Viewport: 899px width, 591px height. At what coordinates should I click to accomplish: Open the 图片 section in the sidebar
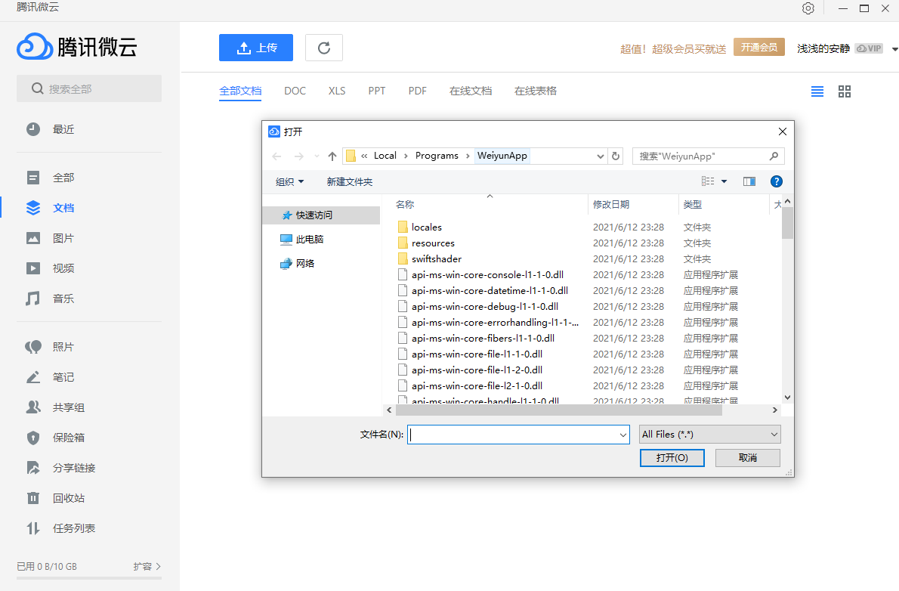(x=63, y=237)
